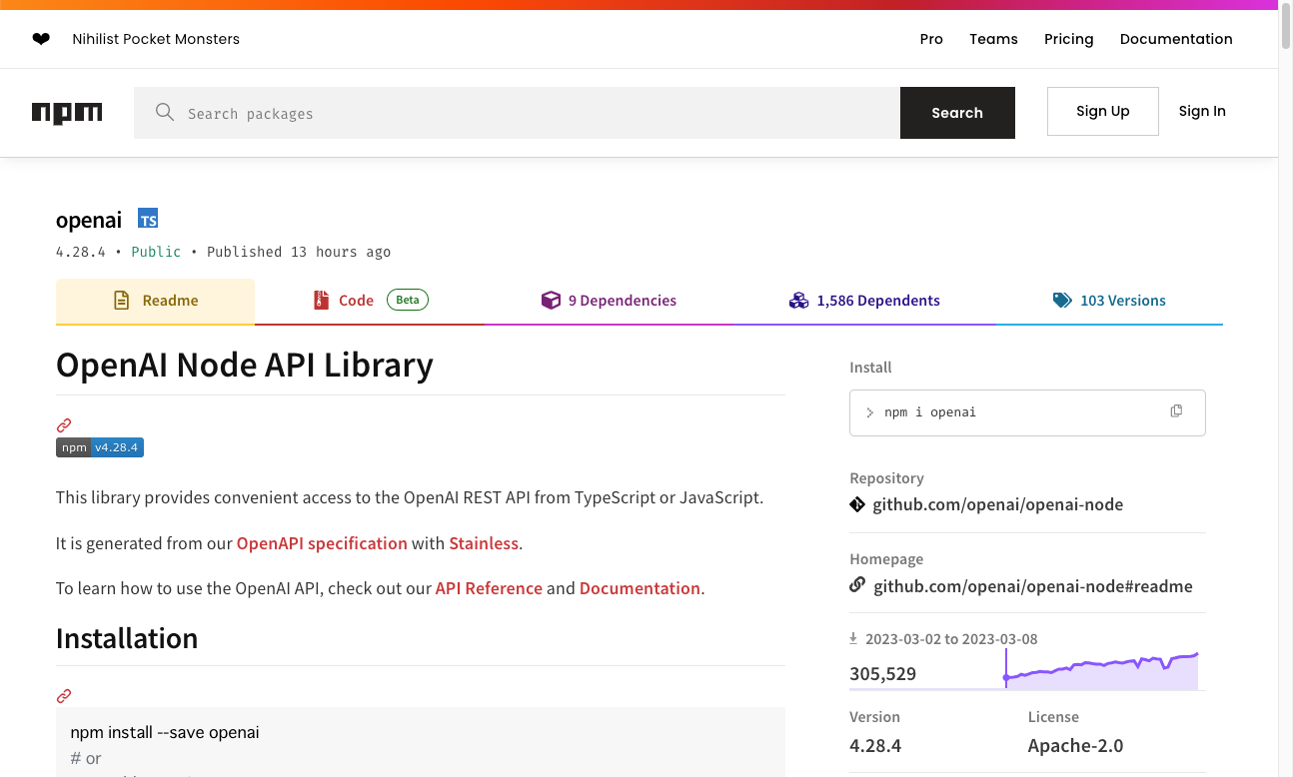Click the Beta badge on Code tab
The height and width of the screenshot is (777, 1293).
(408, 300)
